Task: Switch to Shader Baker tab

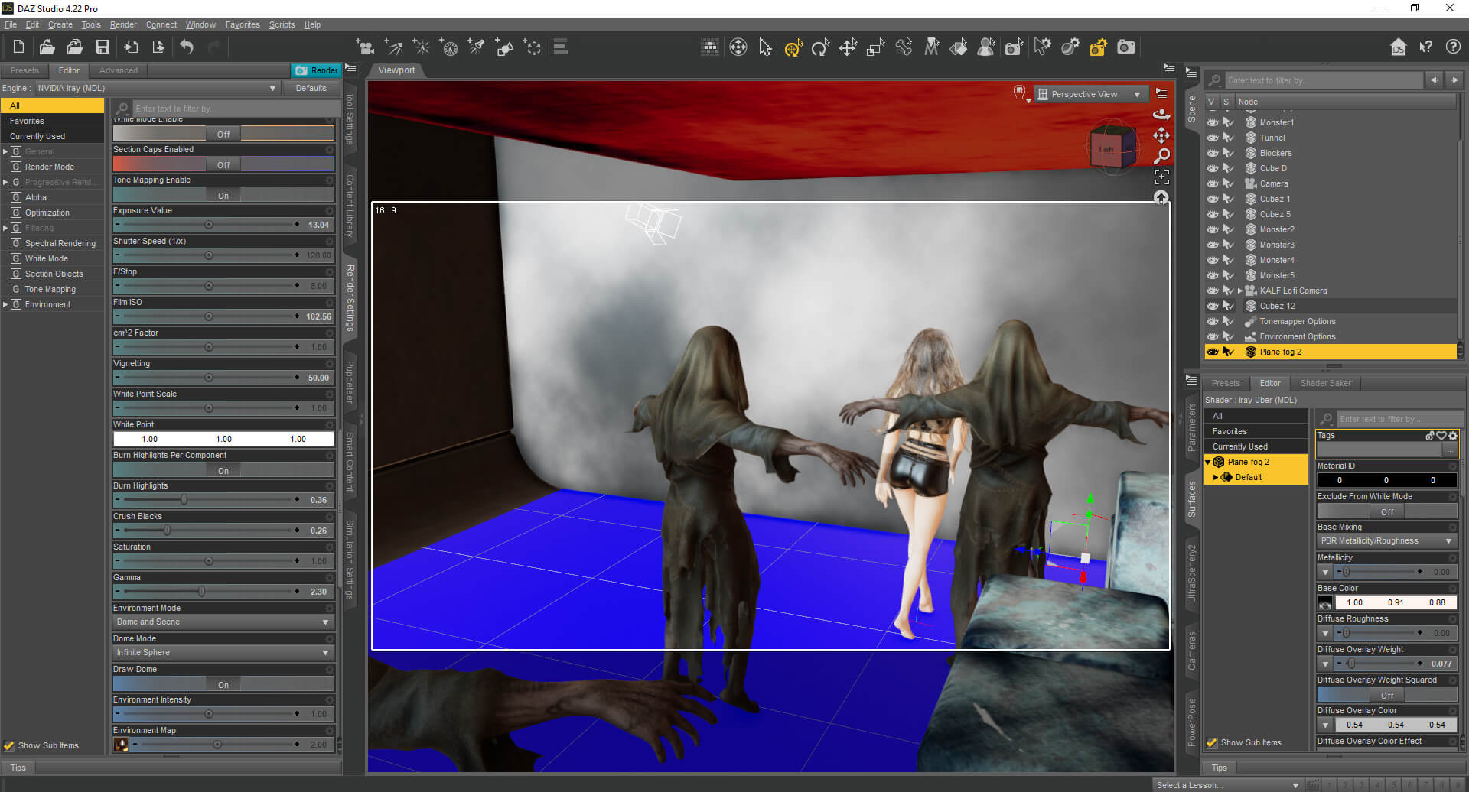Action: click(1325, 383)
